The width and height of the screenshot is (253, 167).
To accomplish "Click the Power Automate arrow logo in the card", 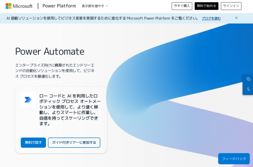I will click(x=28, y=100).
